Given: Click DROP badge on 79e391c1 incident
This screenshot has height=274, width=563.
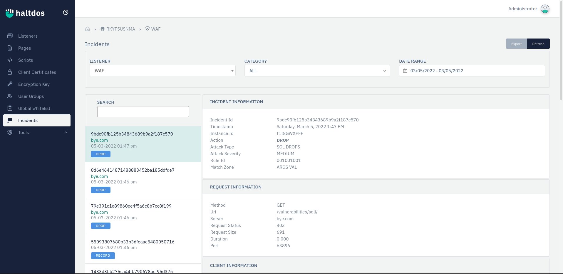Looking at the screenshot, I should 101,226.
